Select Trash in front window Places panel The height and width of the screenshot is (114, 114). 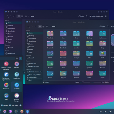(34, 52)
